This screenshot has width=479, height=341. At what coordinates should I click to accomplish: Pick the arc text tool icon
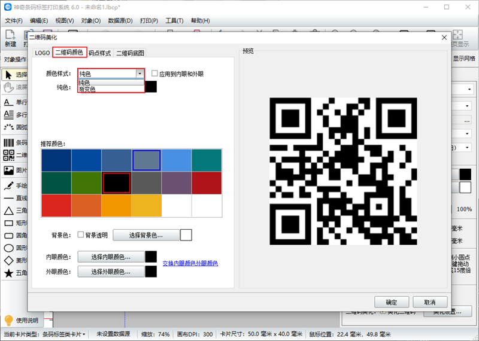point(8,127)
